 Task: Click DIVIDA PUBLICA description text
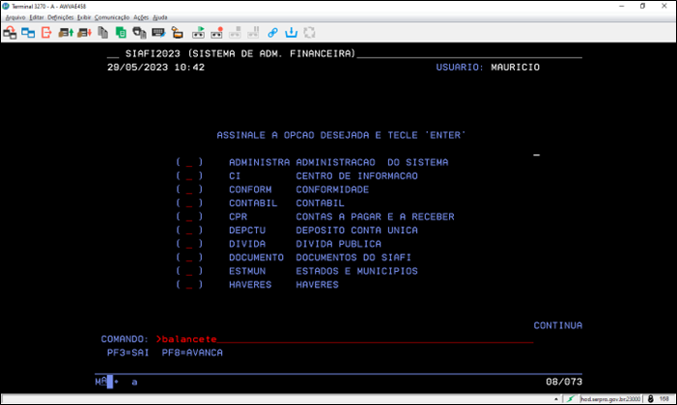[x=338, y=244]
